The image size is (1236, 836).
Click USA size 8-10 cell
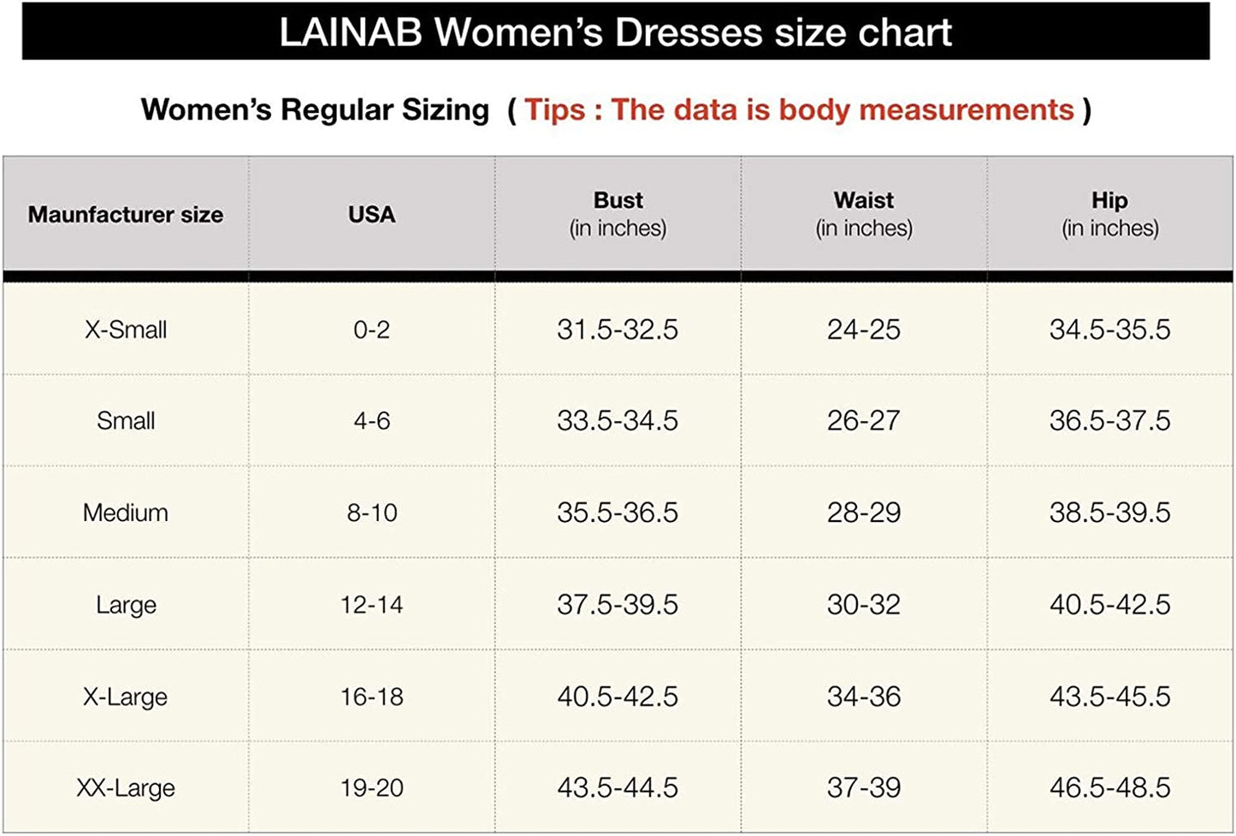point(371,513)
